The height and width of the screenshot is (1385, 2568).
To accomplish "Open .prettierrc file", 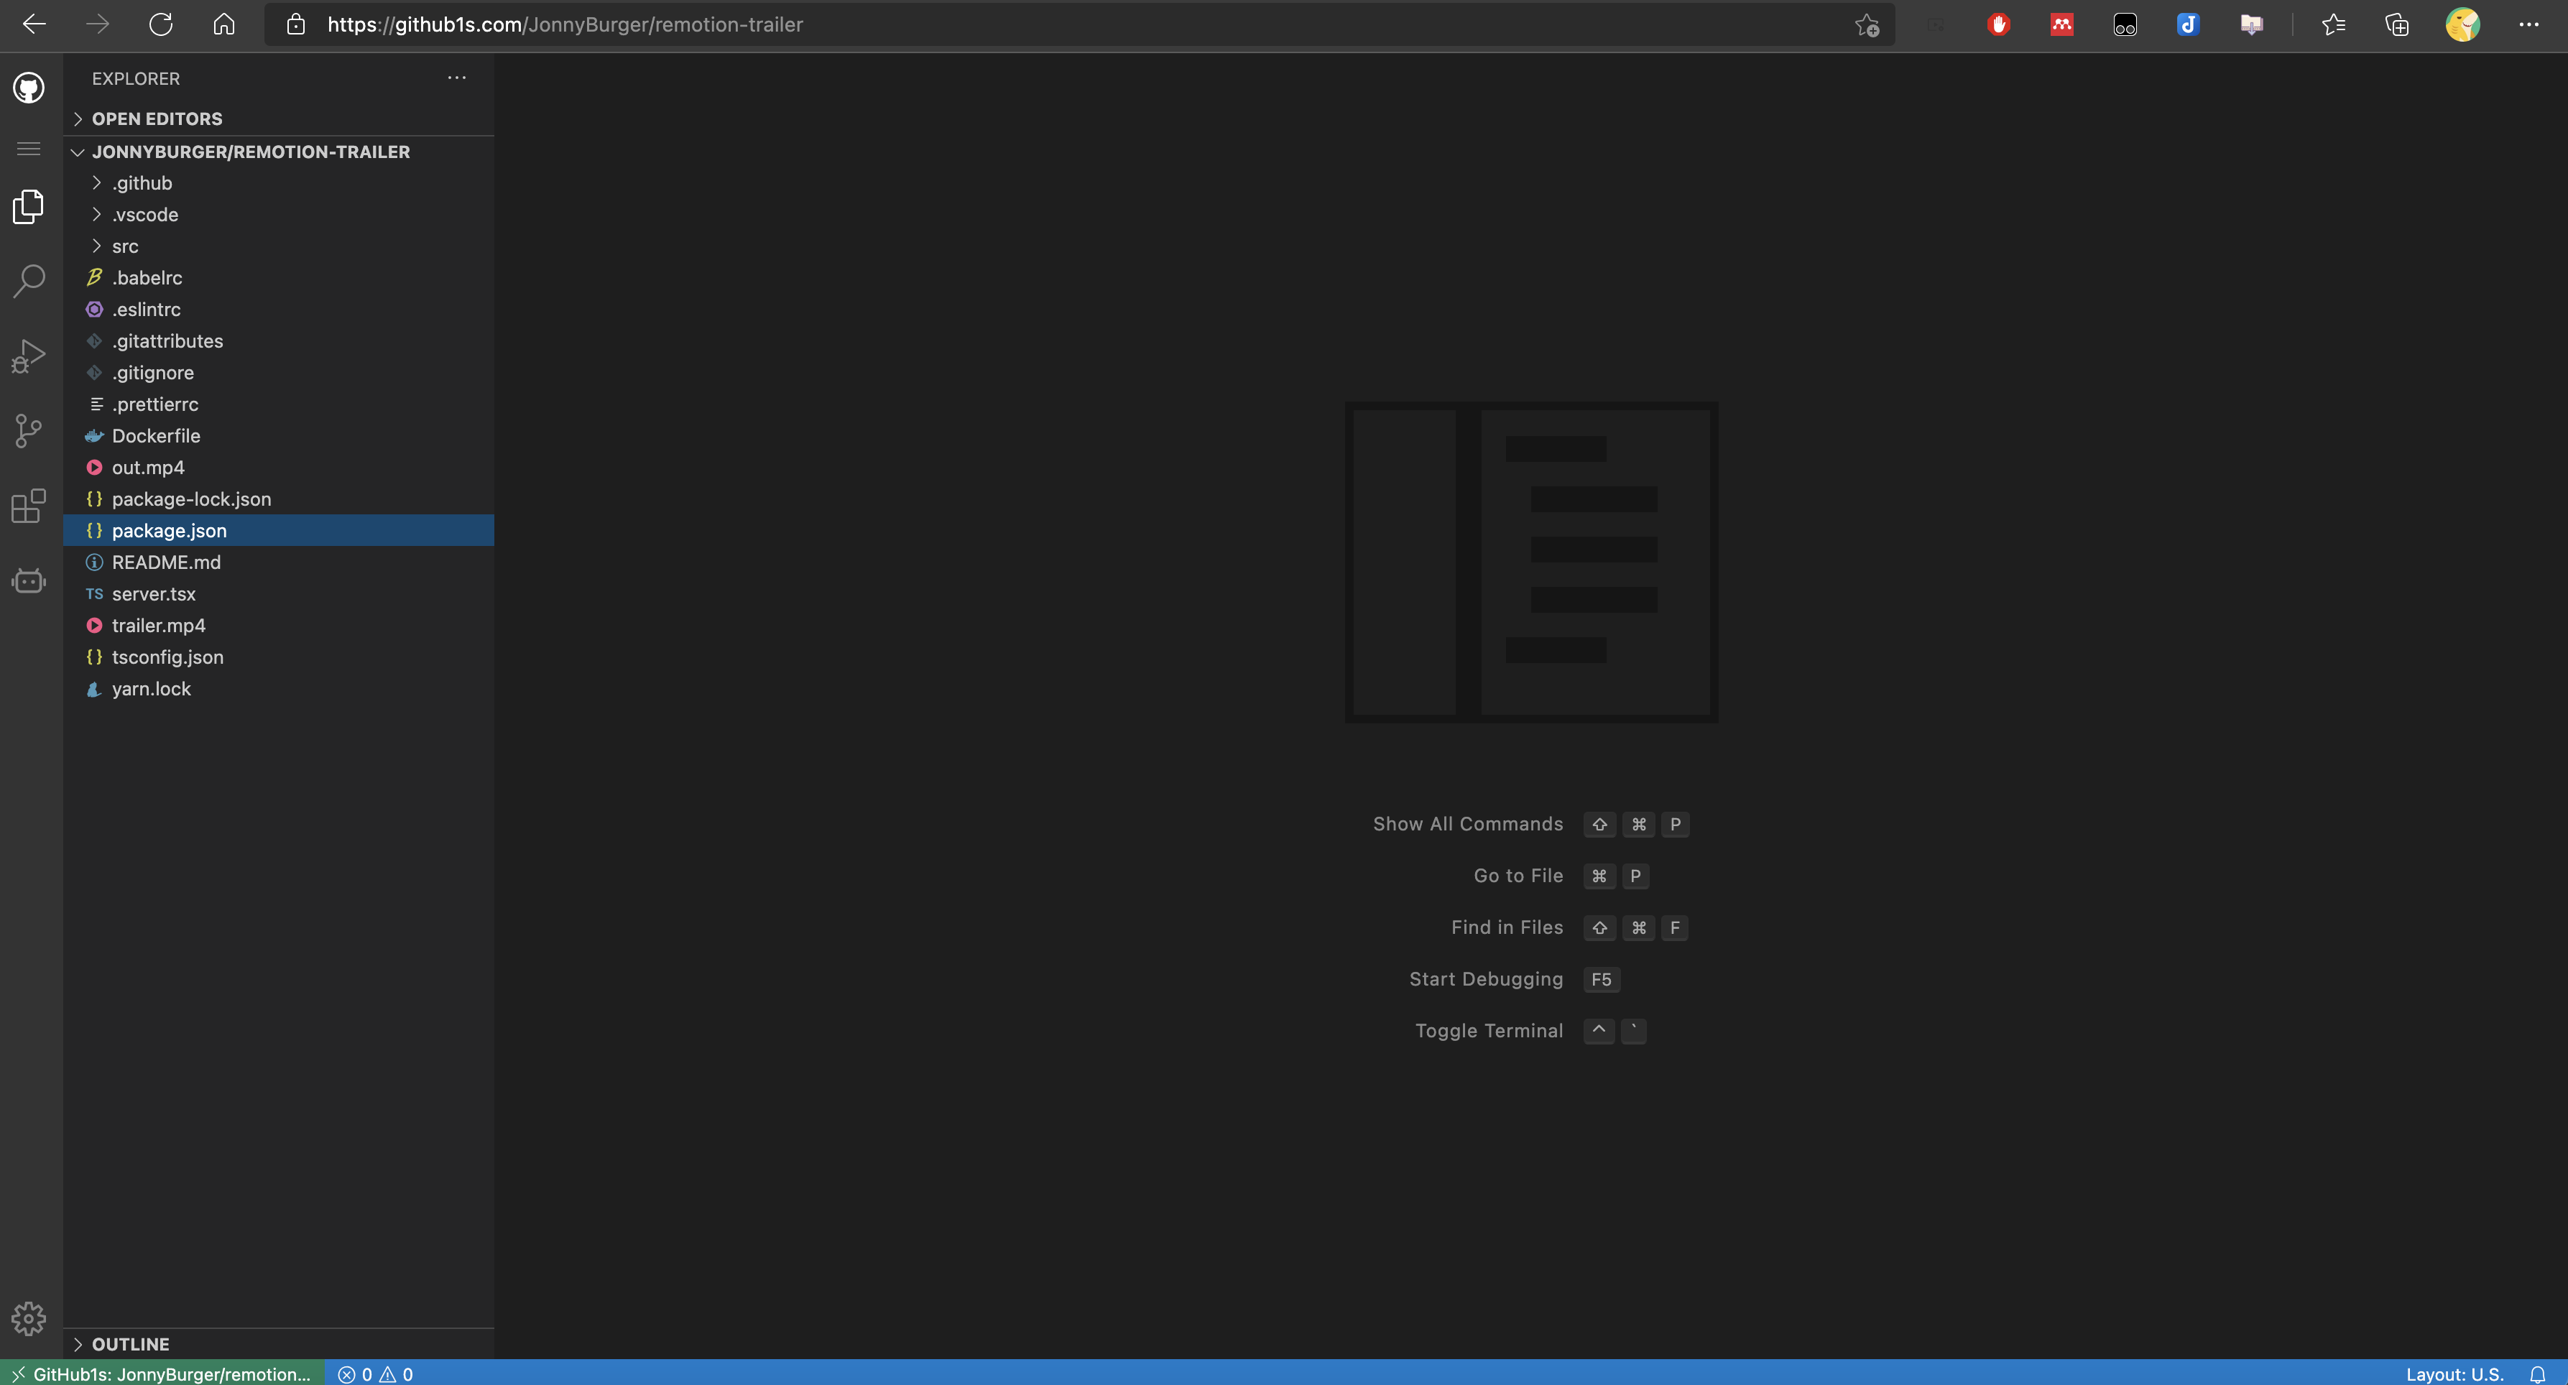I will coord(279,404).
